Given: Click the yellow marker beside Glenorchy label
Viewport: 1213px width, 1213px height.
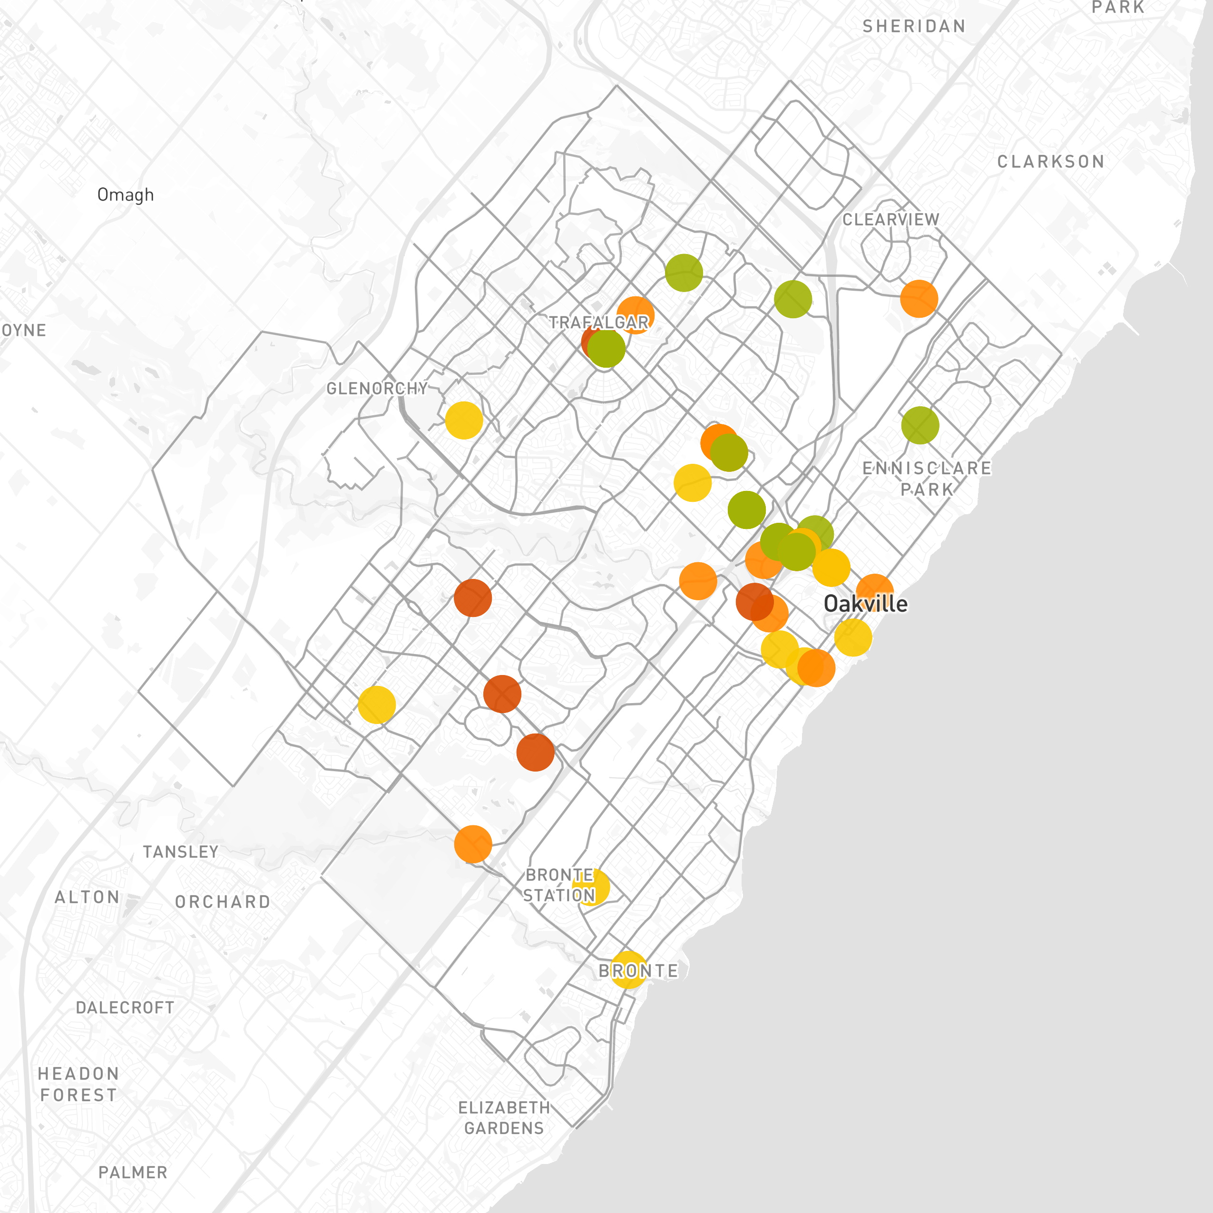Looking at the screenshot, I should coord(464,420).
